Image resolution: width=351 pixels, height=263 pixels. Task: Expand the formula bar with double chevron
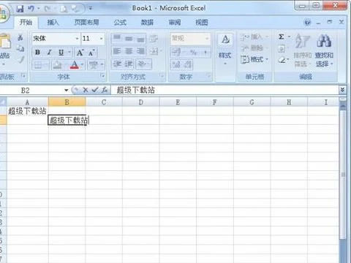(342, 90)
